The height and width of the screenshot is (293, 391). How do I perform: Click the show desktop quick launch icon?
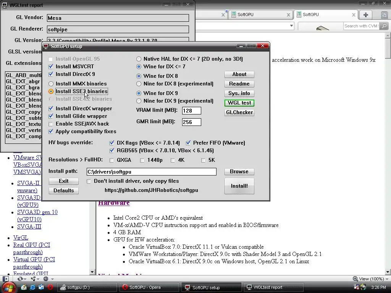[41, 287]
